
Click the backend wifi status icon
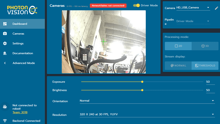click(x=5, y=120)
